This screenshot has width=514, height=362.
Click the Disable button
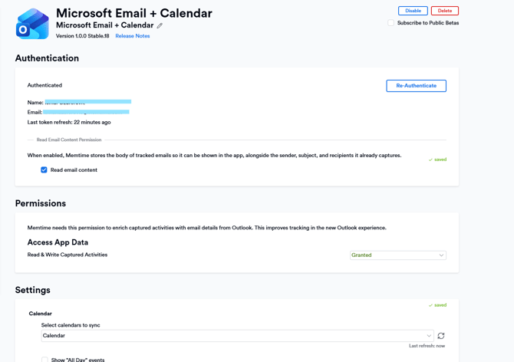click(x=413, y=11)
